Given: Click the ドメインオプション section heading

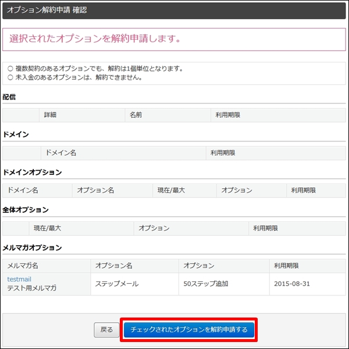Looking at the screenshot, I should pyautogui.click(x=32, y=172).
